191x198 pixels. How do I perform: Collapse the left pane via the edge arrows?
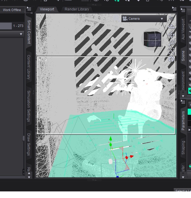[x=33, y=92]
